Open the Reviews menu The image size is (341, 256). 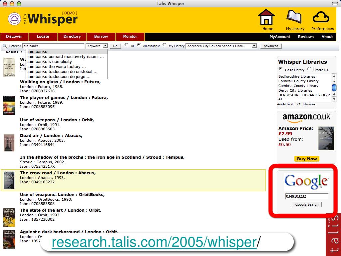(x=306, y=37)
